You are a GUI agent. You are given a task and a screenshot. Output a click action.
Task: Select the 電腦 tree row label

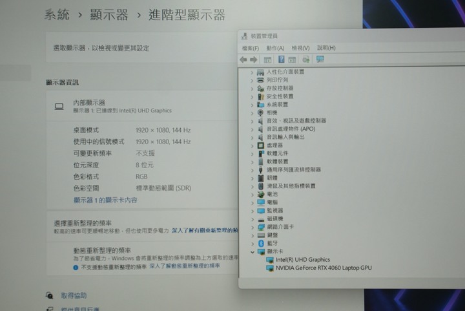(273, 202)
